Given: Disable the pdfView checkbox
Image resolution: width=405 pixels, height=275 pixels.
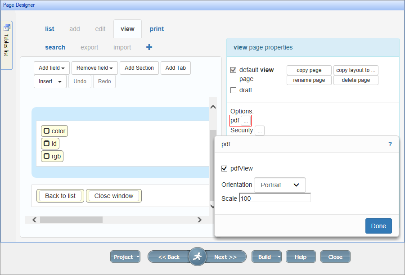Looking at the screenshot, I should coord(224,168).
